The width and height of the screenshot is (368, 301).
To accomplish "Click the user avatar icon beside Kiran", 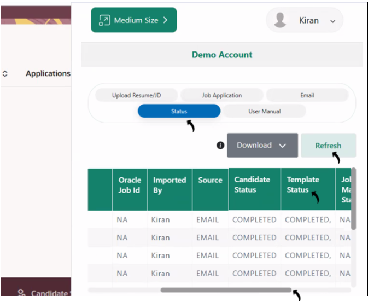I will [281, 20].
